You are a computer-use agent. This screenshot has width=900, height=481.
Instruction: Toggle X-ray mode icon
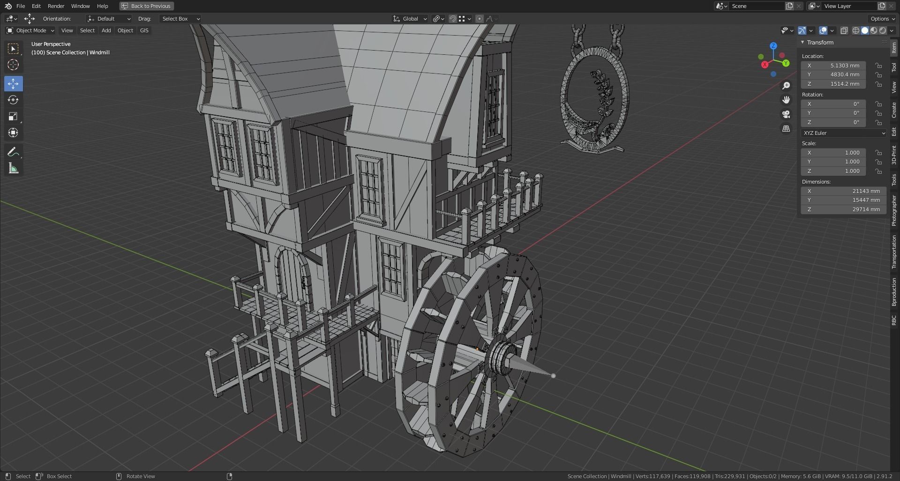coord(844,30)
